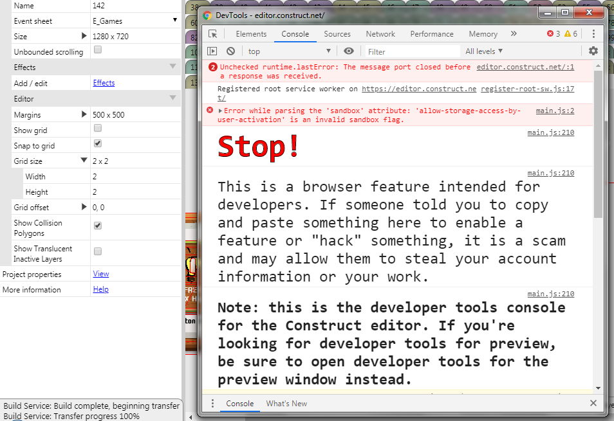Click the Grid offset value 0, 0

[98, 207]
